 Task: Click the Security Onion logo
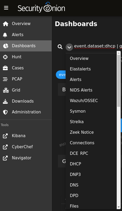tap(41, 8)
